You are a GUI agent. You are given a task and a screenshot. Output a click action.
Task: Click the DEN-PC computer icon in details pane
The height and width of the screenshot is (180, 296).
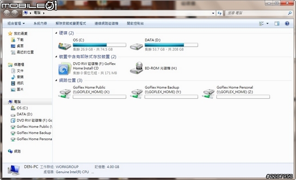(x=13, y=170)
